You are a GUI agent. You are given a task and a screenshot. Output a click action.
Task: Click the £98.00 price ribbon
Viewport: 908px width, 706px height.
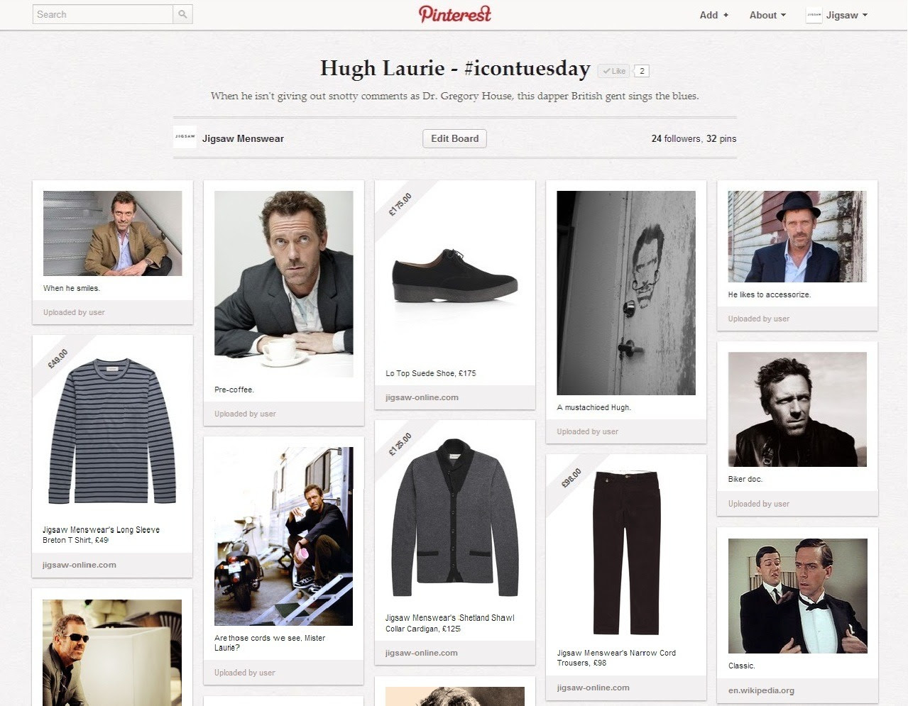point(571,478)
